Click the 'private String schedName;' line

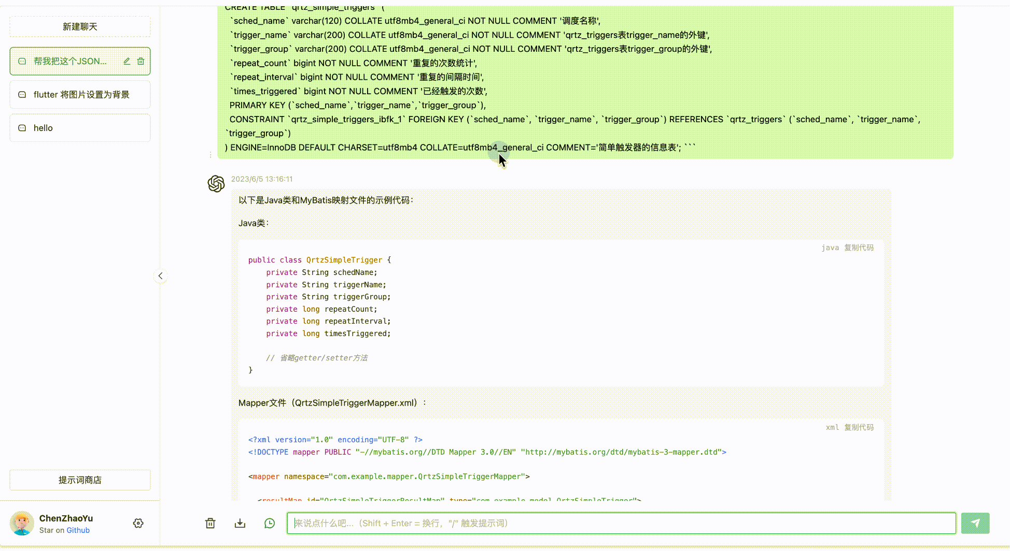tap(321, 272)
